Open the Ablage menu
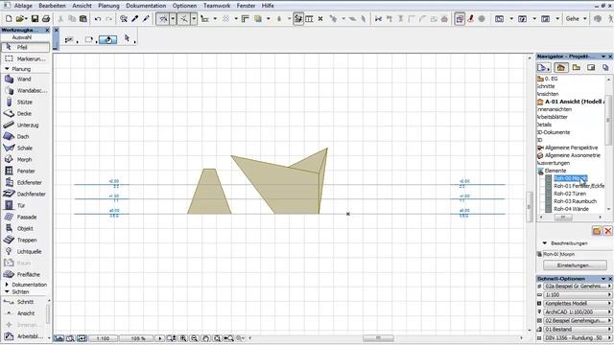This screenshot has height=345, width=614. 23,6
